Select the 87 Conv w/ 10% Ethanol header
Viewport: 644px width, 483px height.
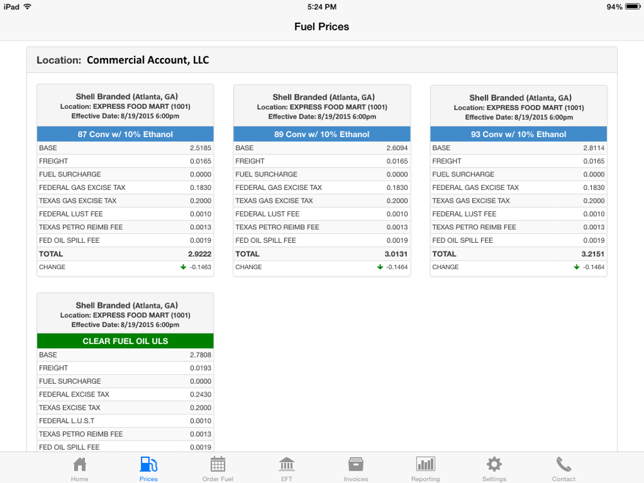point(126,135)
